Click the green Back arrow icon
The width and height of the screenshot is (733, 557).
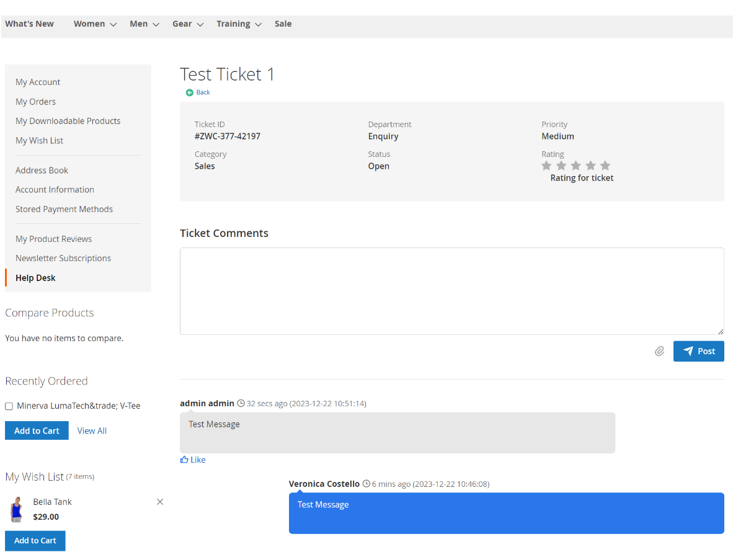190,92
